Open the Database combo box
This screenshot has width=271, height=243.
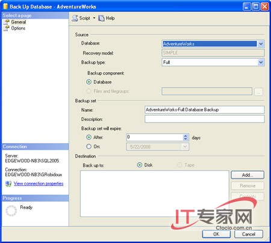tap(213, 44)
